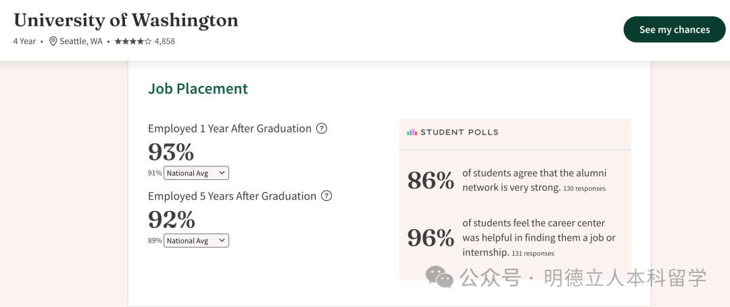Image resolution: width=730 pixels, height=307 pixels.
Task: Open help icon for Employed 1 Year
Action: pyautogui.click(x=322, y=128)
